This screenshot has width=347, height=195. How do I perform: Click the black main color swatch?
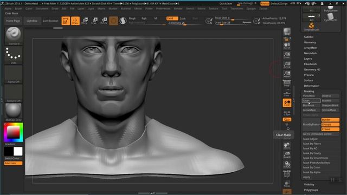tap(9, 152)
